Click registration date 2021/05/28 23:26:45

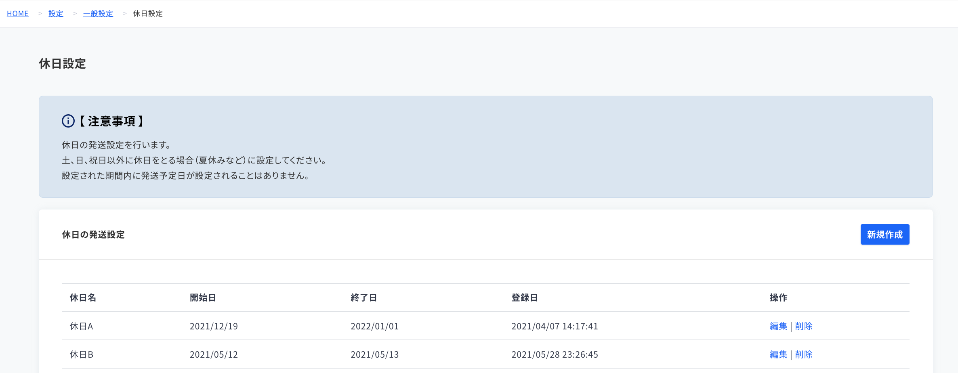pos(555,354)
